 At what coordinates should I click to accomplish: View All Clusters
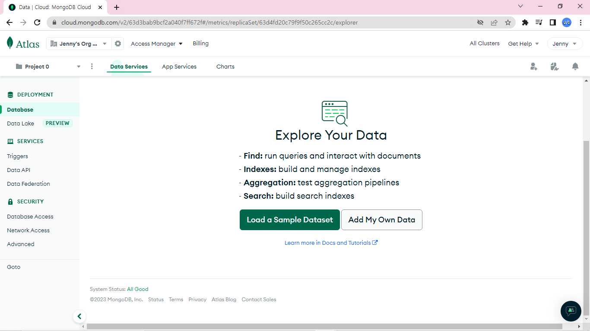coord(485,44)
